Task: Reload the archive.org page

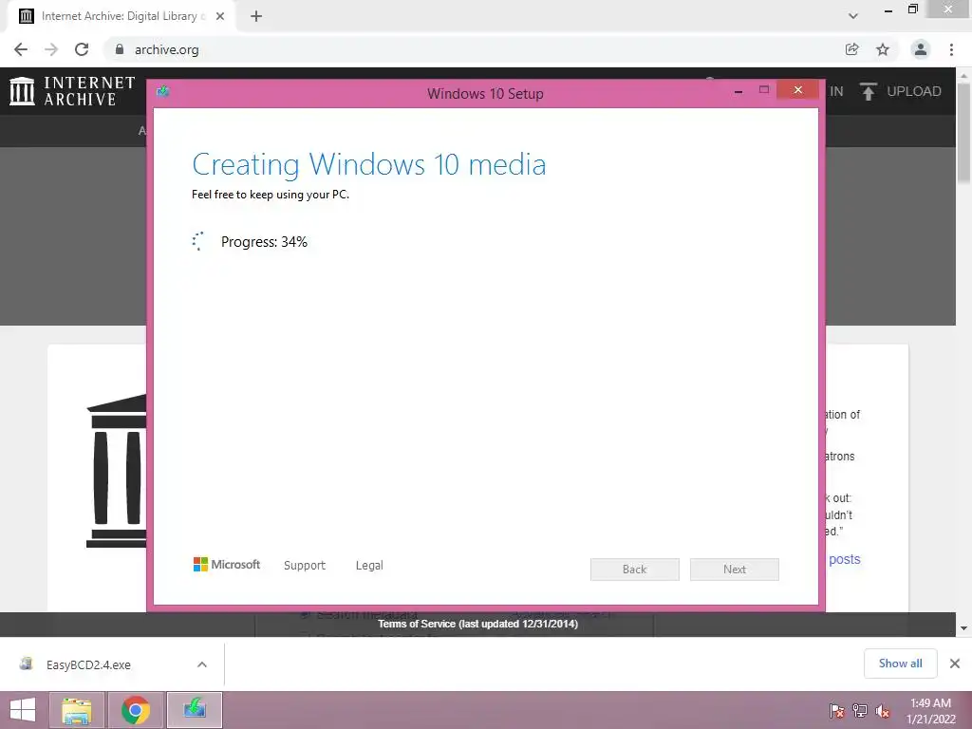Action: click(82, 49)
